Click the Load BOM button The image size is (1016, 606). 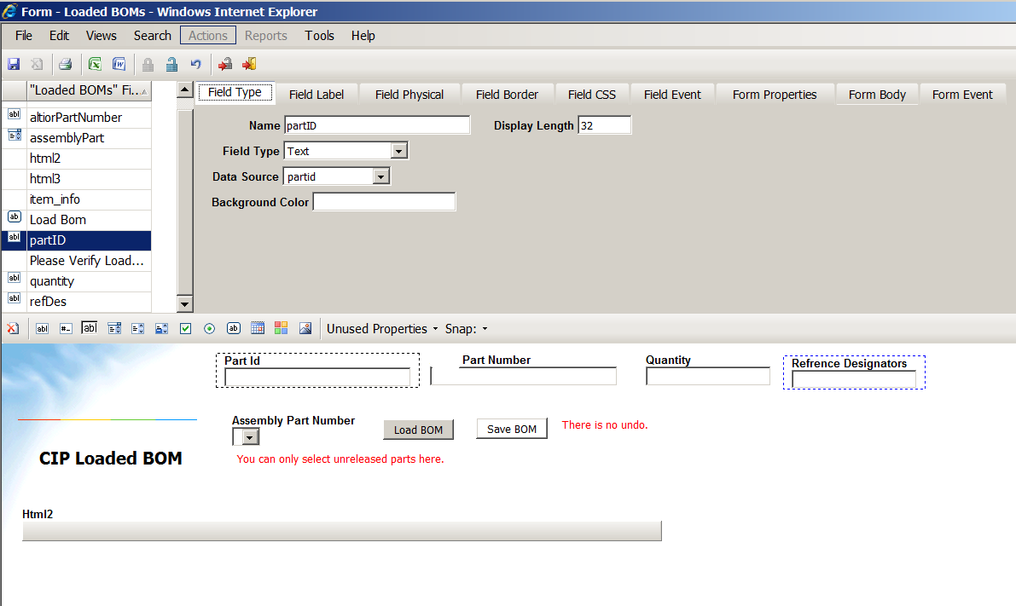[x=418, y=430]
